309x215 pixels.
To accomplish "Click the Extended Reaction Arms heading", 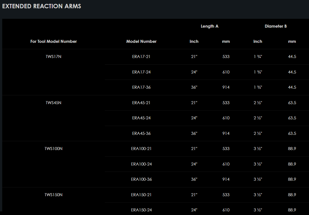I will point(42,6).
